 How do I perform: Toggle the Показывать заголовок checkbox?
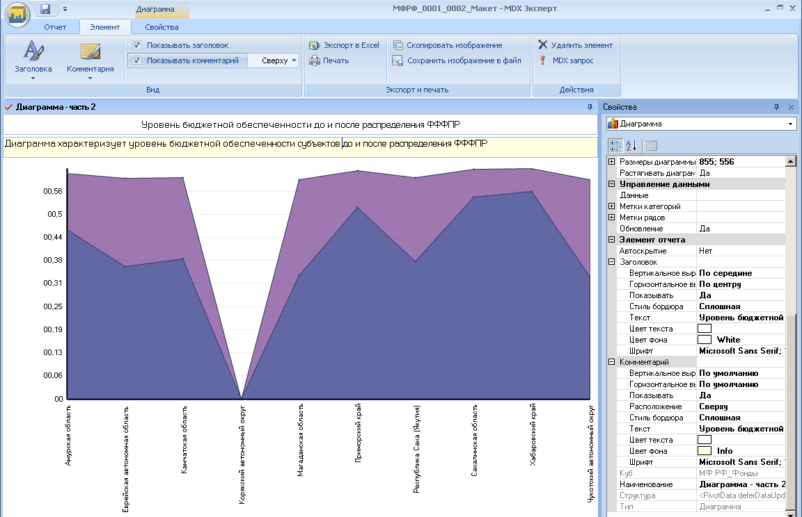(x=136, y=45)
